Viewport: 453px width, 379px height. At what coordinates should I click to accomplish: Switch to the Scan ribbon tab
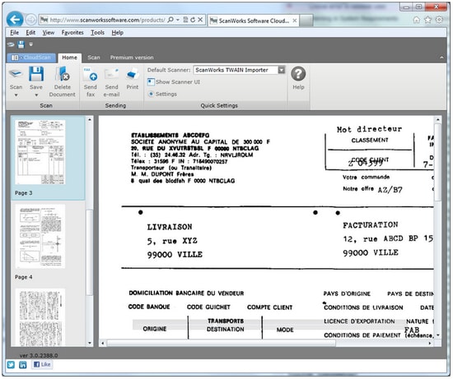click(x=94, y=58)
